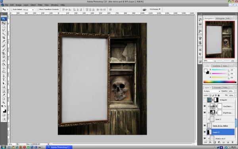Hide the Hue/Saturation adjustment layer
This screenshot has height=149, width=238.
coord(205,106)
